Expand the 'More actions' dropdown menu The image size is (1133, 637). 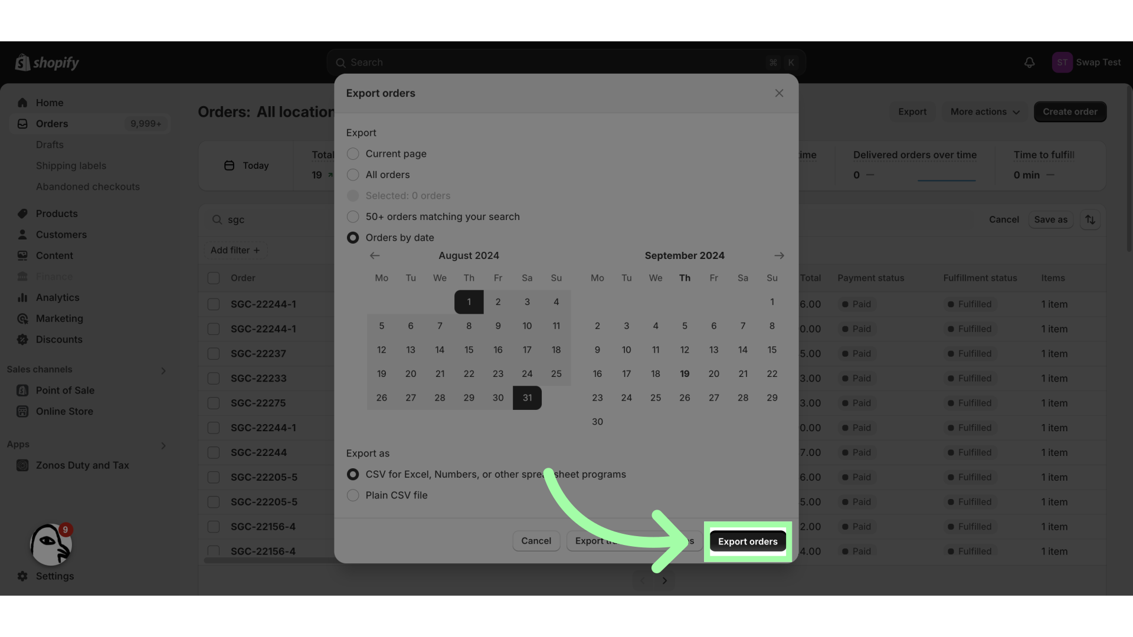tap(984, 111)
